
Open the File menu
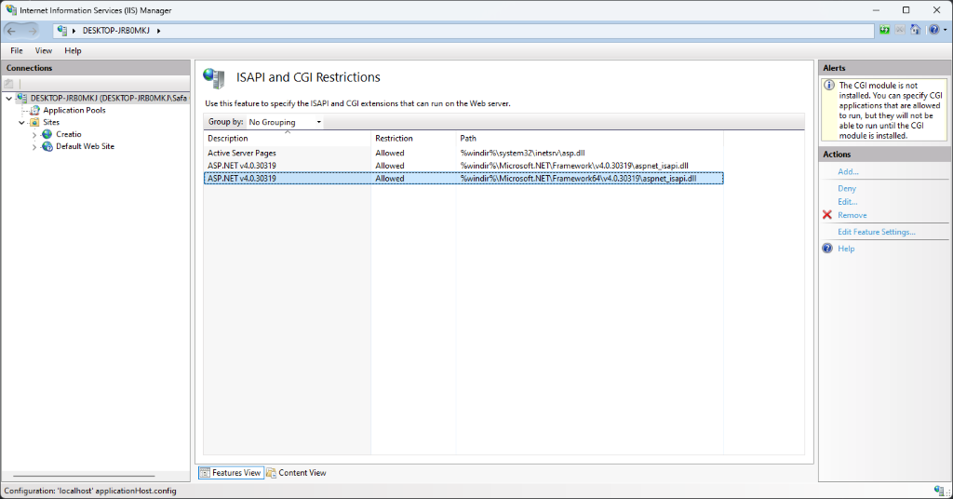click(17, 50)
